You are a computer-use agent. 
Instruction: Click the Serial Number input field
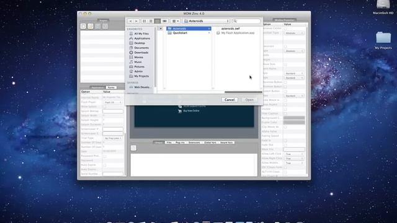pyautogui.click(x=113, y=174)
